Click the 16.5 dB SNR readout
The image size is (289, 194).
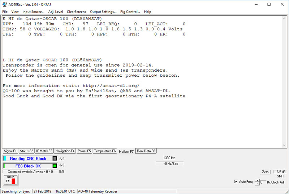pos(280,172)
